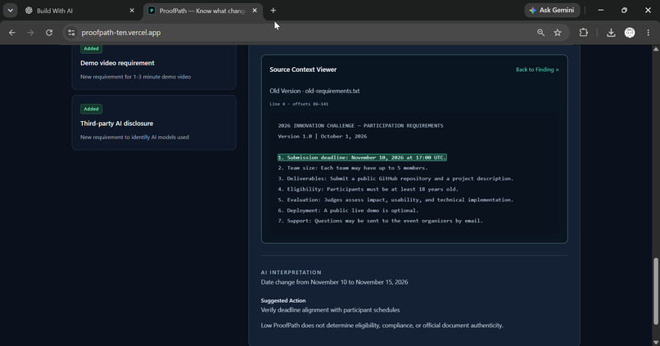Open the tab search dropdown arrow
Image resolution: width=660 pixels, height=346 pixels.
coord(10,11)
